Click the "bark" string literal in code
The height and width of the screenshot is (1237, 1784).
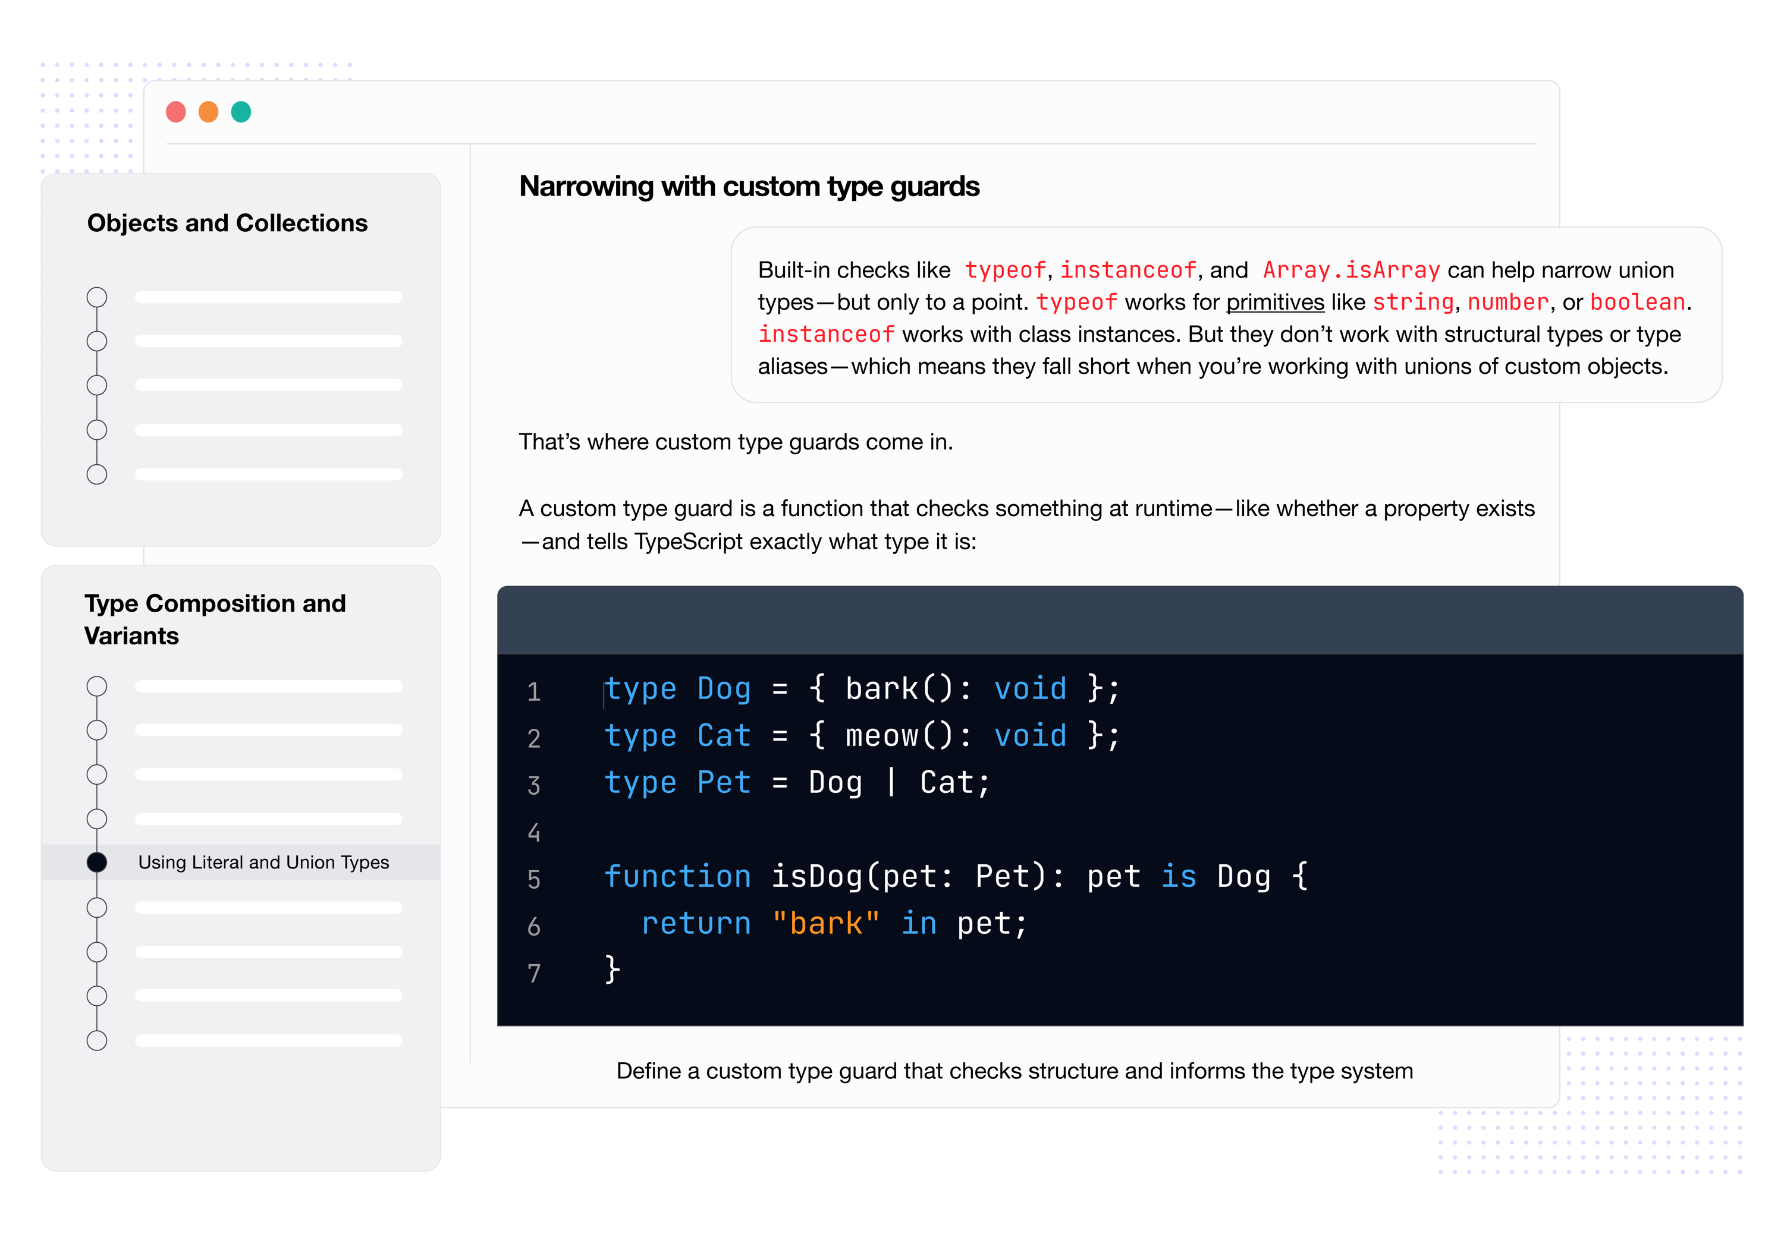826,923
